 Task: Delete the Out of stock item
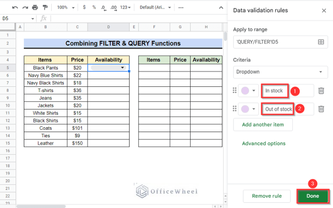321,109
